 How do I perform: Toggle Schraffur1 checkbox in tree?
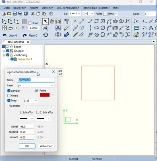[12, 59]
